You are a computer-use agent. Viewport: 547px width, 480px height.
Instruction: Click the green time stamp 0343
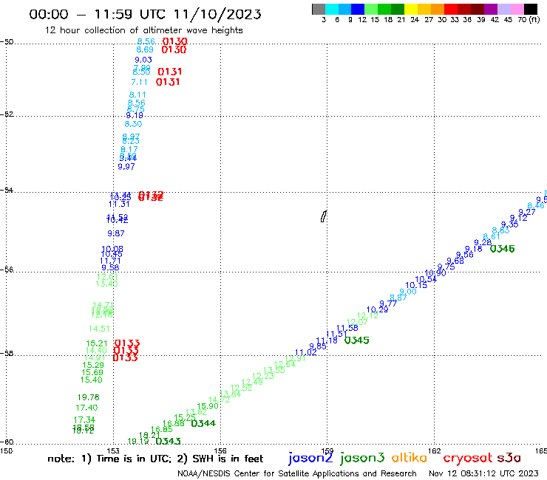[168, 442]
